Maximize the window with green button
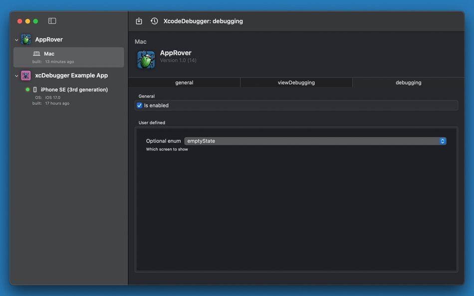This screenshot has height=296, width=474. click(x=35, y=21)
